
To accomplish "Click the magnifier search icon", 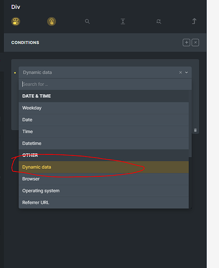I will [87, 21].
